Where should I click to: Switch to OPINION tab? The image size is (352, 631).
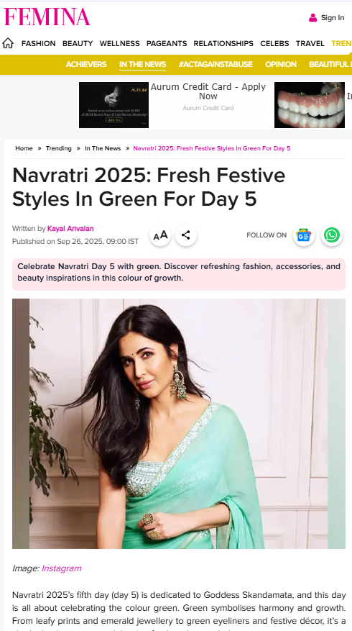[x=280, y=64]
